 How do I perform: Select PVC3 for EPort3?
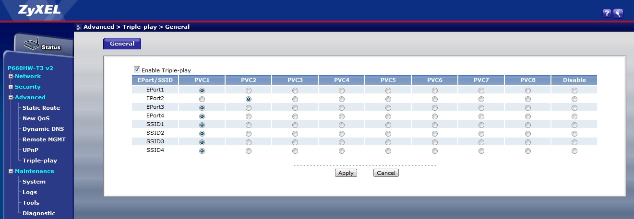295,107
